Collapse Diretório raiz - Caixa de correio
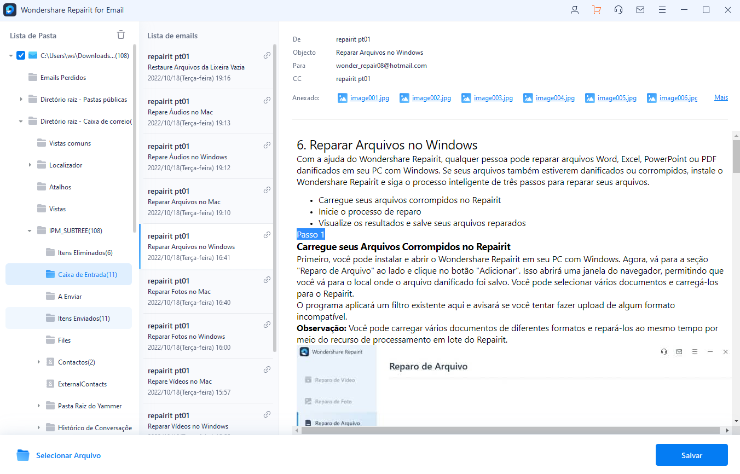The image size is (740, 474). click(x=21, y=122)
